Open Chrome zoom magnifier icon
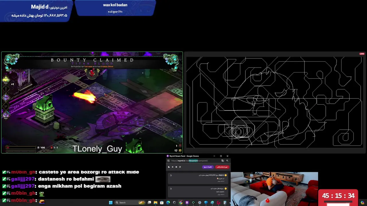The width and height of the screenshot is (367, 206). point(227,161)
